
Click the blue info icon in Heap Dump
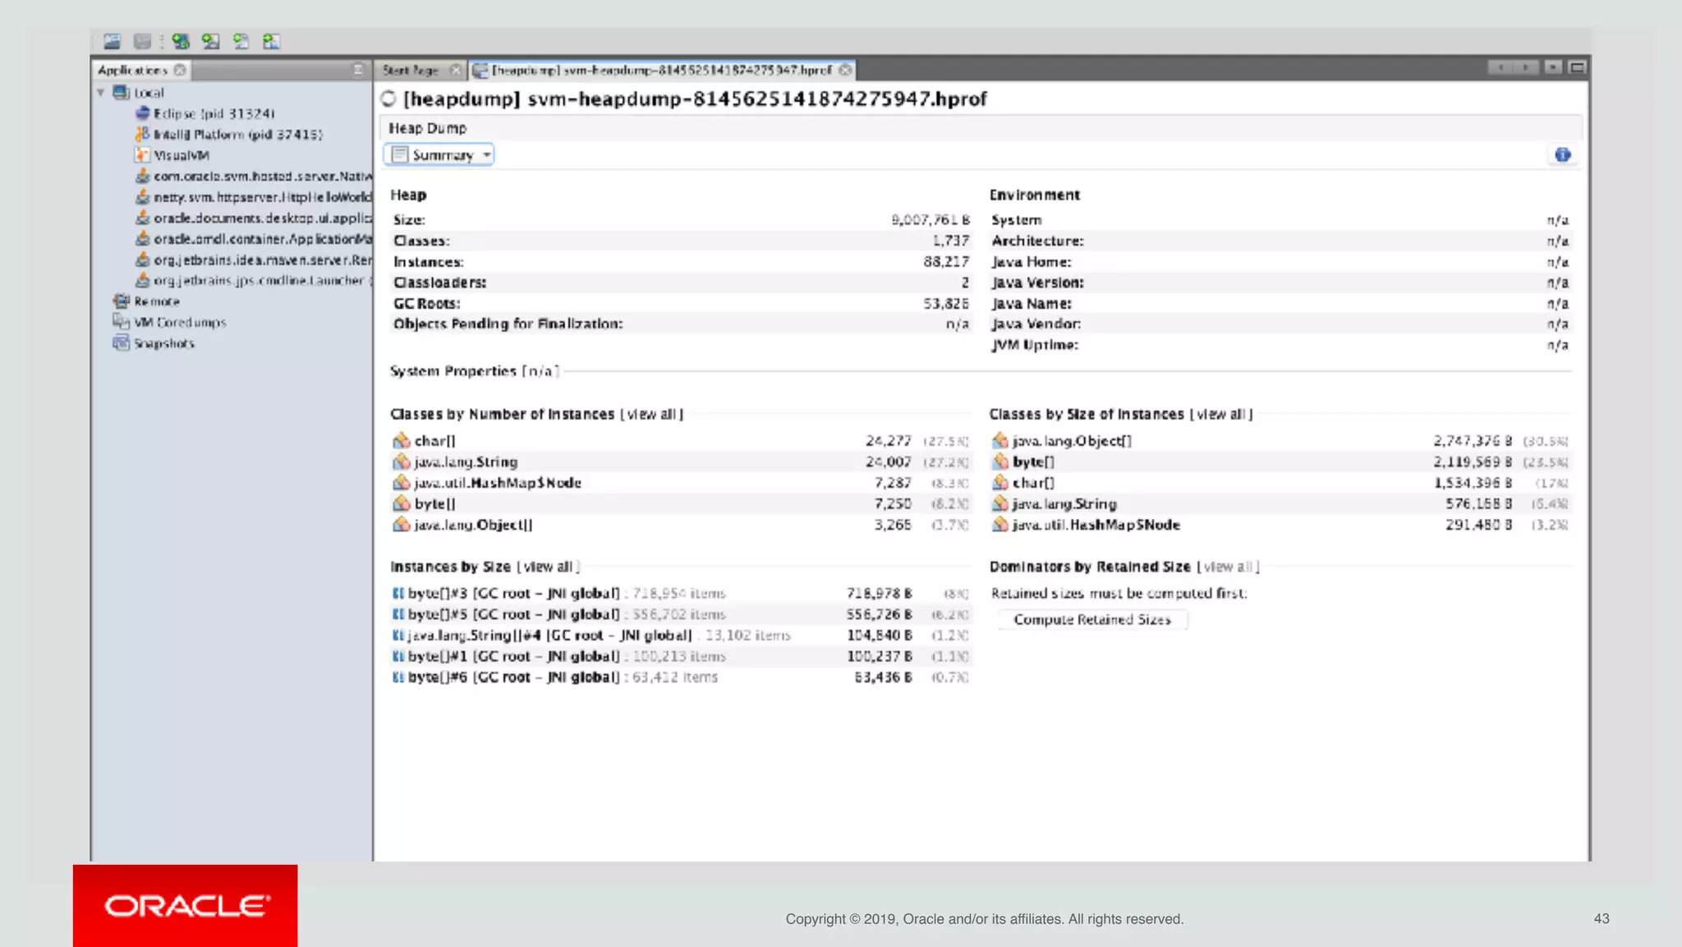coord(1562,154)
